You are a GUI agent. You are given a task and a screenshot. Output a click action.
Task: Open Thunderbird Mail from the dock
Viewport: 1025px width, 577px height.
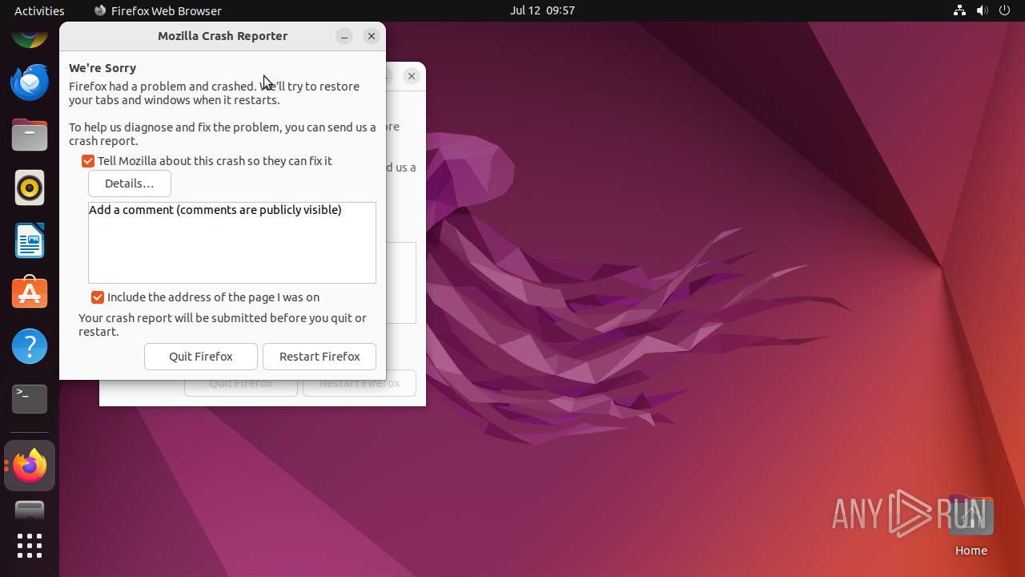pos(30,82)
